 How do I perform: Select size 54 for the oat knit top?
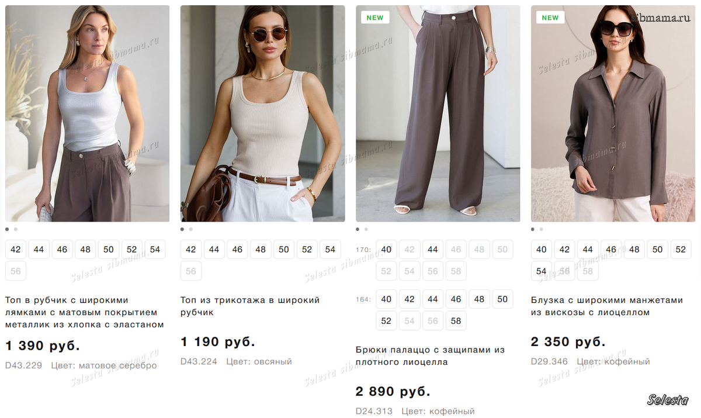(330, 250)
